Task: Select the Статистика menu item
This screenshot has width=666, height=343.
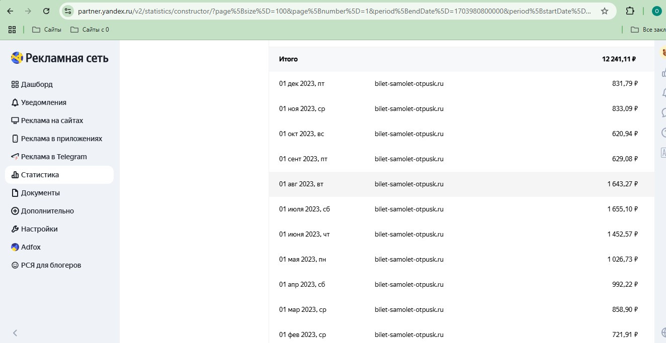Action: coord(59,175)
